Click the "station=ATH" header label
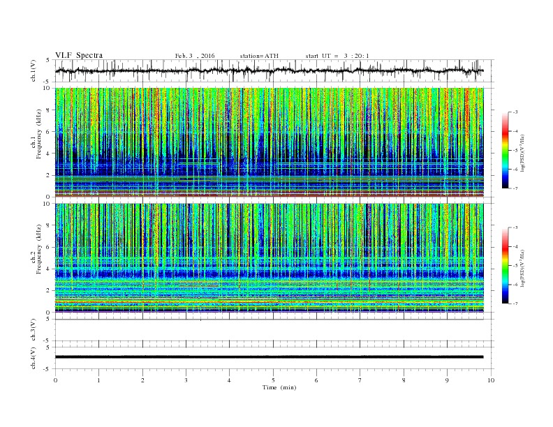 coord(259,56)
